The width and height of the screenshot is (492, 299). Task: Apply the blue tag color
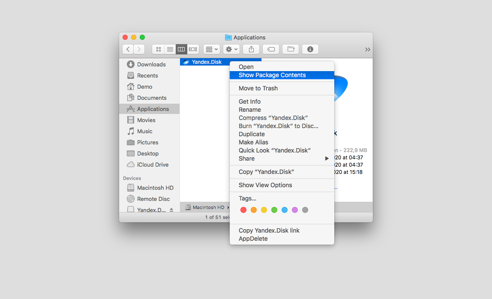pyautogui.click(x=285, y=210)
